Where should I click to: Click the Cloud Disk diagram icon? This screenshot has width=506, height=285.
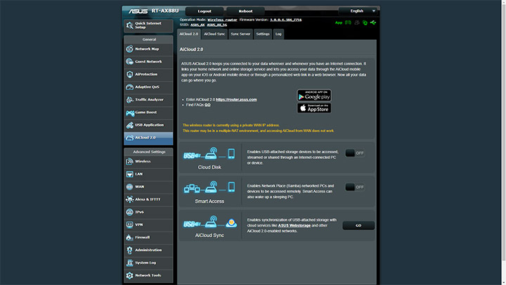[x=209, y=154]
